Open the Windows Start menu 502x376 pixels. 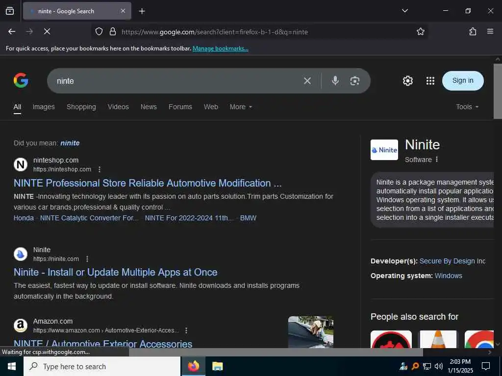(12, 366)
